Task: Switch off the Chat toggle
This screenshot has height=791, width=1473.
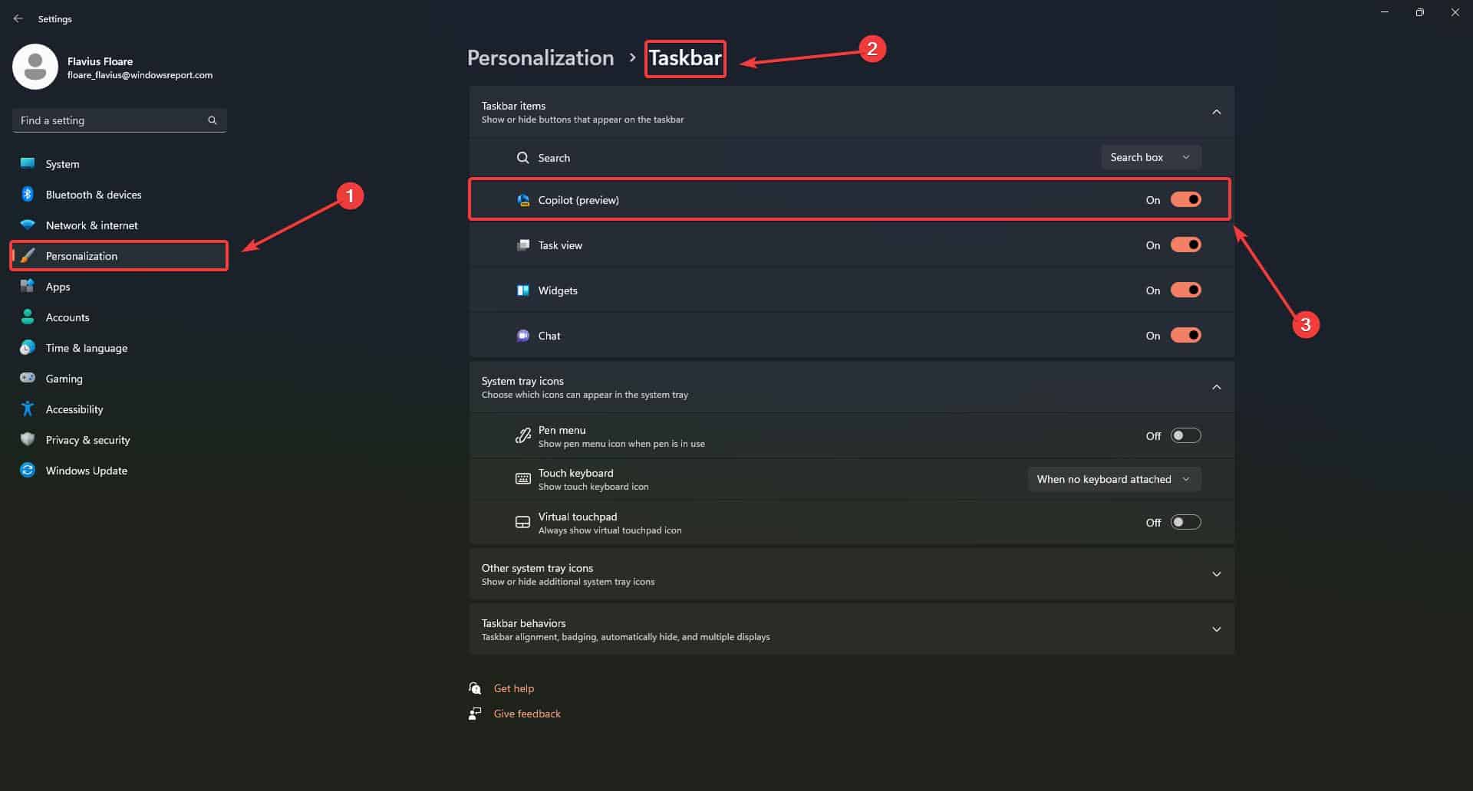Action: (1185, 336)
